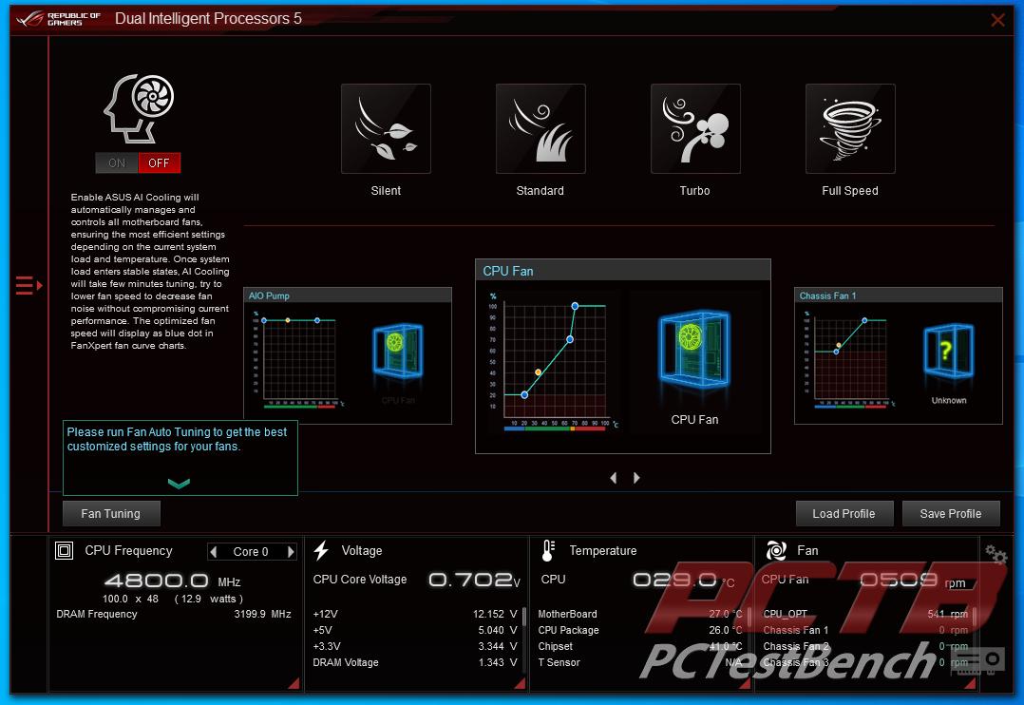
Task: Click the +5V voltage row
Action: (x=415, y=631)
